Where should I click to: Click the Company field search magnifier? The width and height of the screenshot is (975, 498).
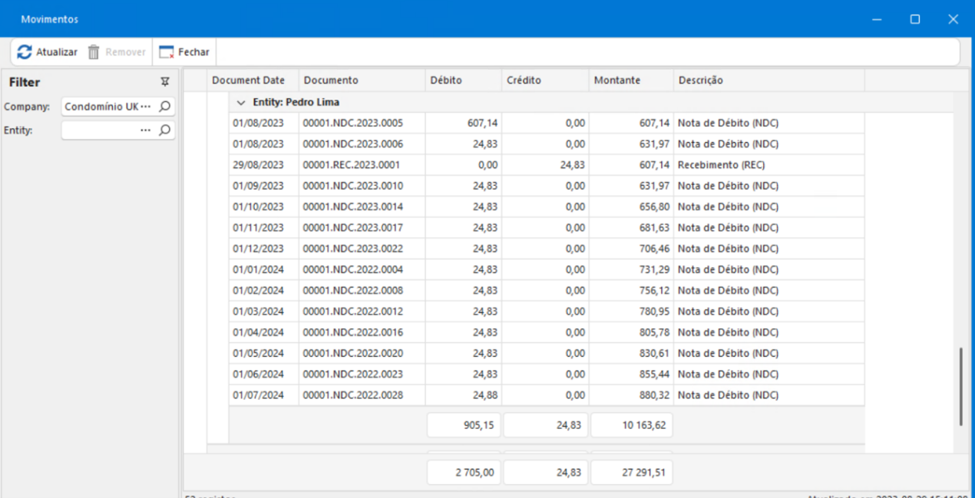point(164,107)
